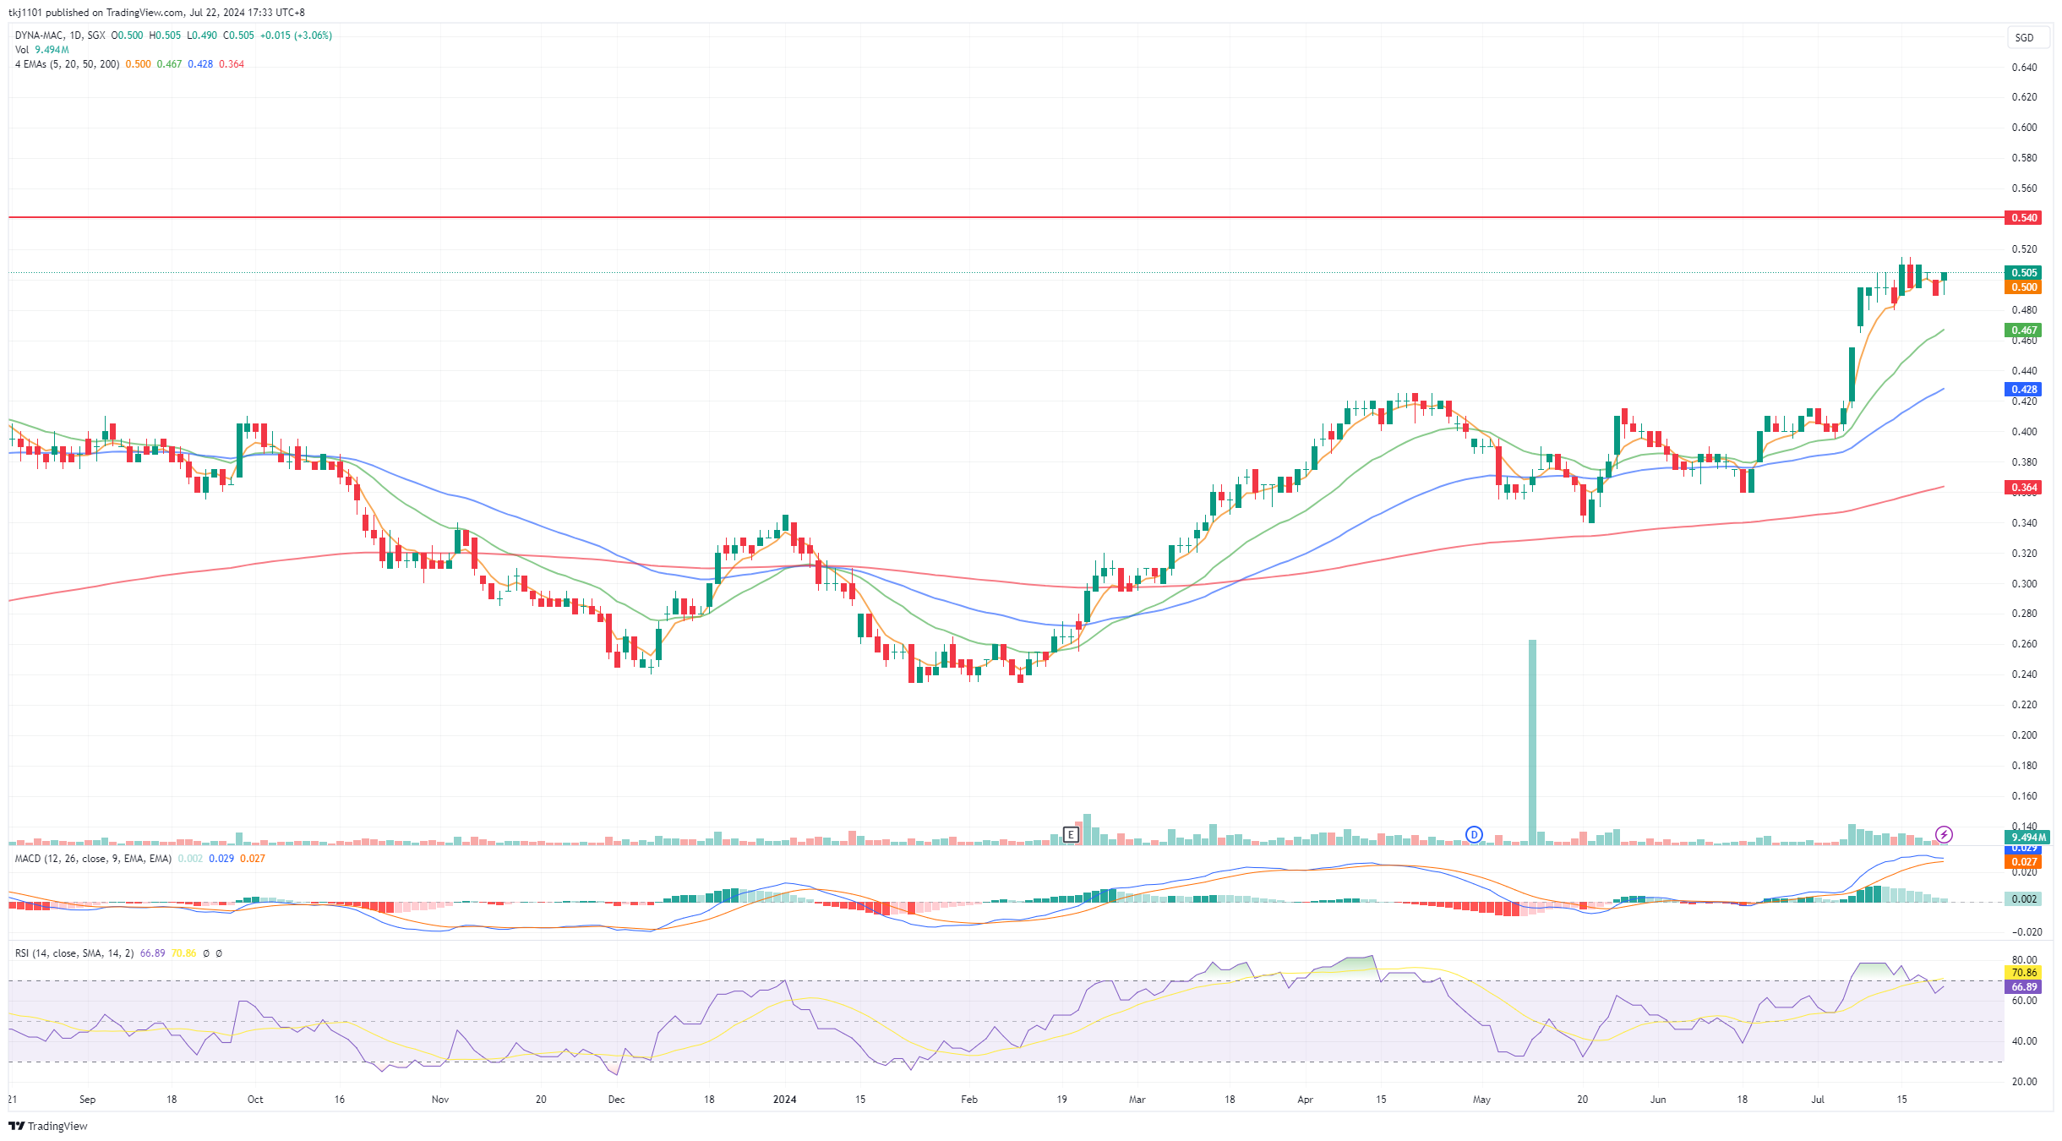This screenshot has height=1141, width=2062.
Task: Click the 0.300 price scale label
Action: [x=2024, y=583]
